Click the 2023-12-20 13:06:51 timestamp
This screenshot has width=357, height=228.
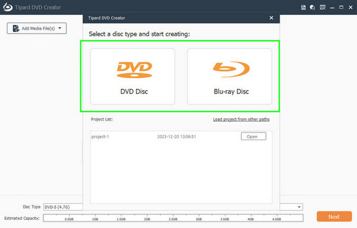tap(176, 137)
